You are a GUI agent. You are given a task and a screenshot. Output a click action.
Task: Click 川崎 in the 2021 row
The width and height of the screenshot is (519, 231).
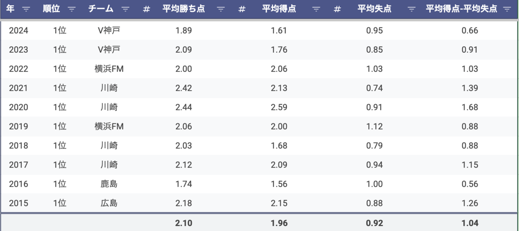(109, 88)
